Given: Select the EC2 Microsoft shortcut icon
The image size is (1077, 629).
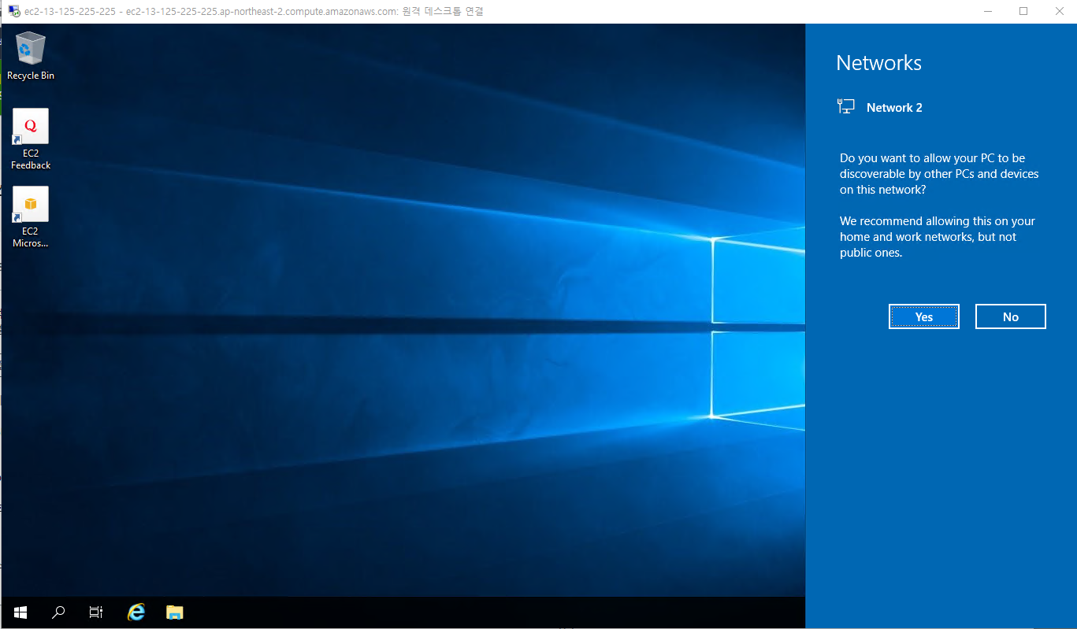Looking at the screenshot, I should tap(31, 217).
